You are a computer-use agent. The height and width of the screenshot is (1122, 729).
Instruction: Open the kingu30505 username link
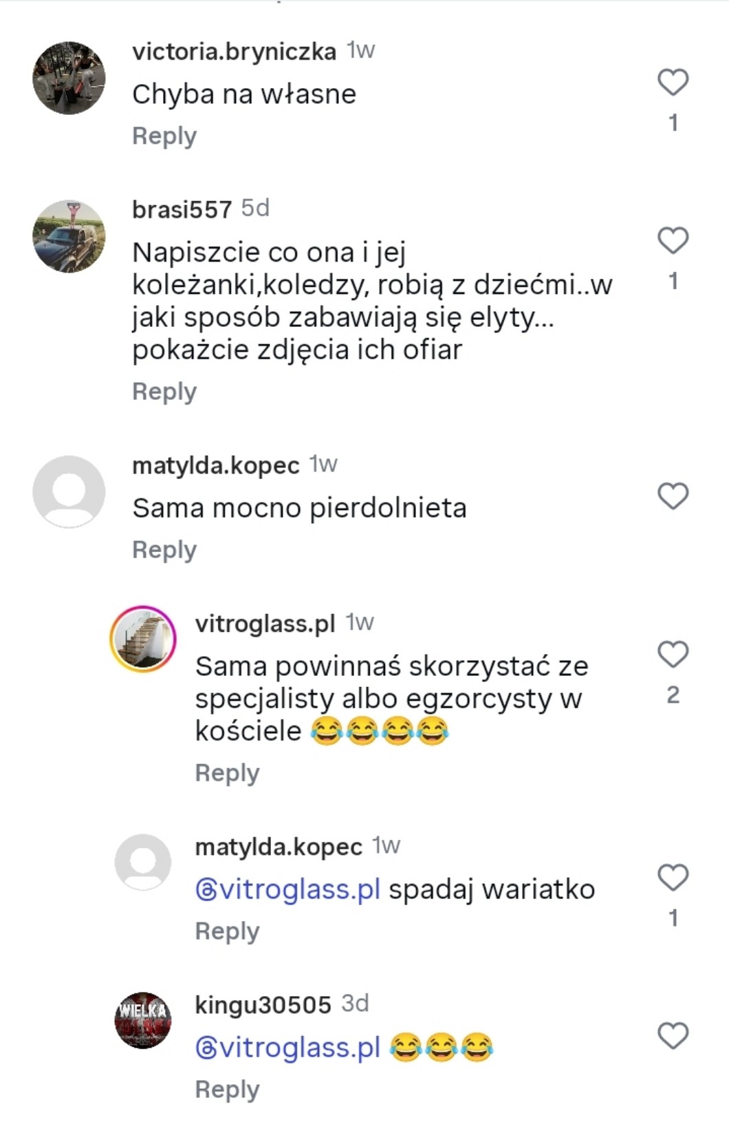click(263, 1005)
